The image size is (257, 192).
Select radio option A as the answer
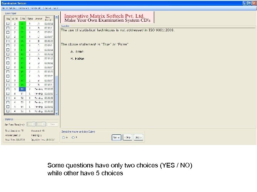pos(64,138)
